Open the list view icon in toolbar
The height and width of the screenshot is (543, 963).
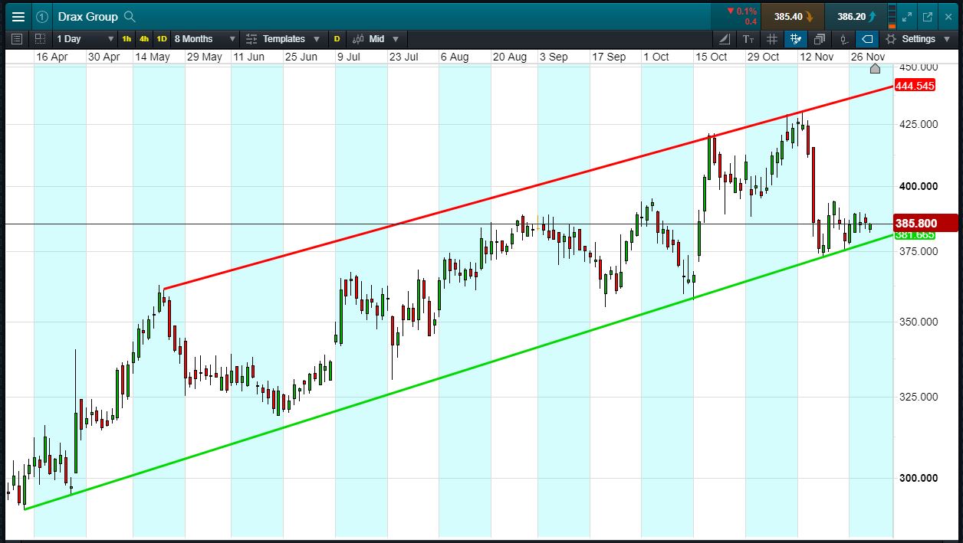click(x=18, y=38)
